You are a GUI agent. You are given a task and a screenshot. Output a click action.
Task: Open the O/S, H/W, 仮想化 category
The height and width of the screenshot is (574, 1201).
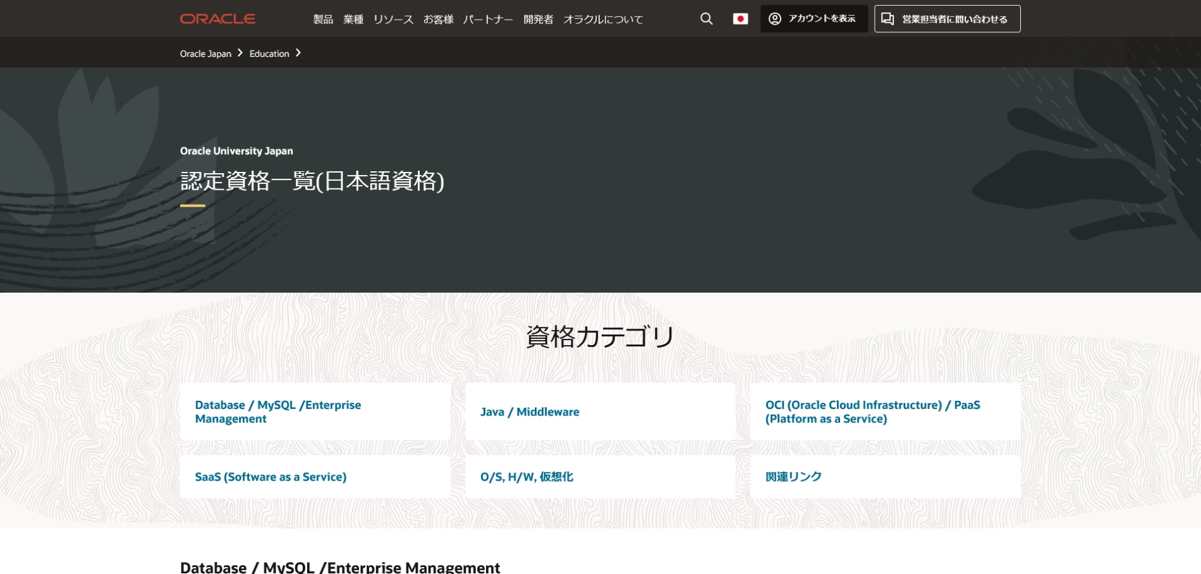point(600,477)
